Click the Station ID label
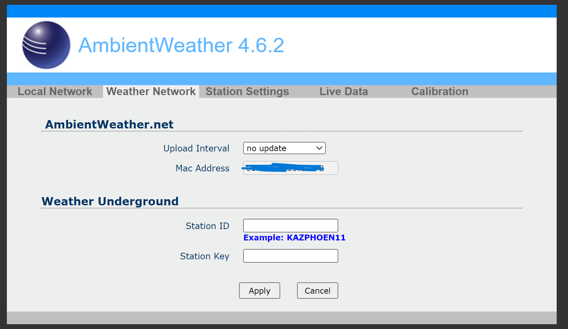This screenshot has width=568, height=329. (207, 226)
